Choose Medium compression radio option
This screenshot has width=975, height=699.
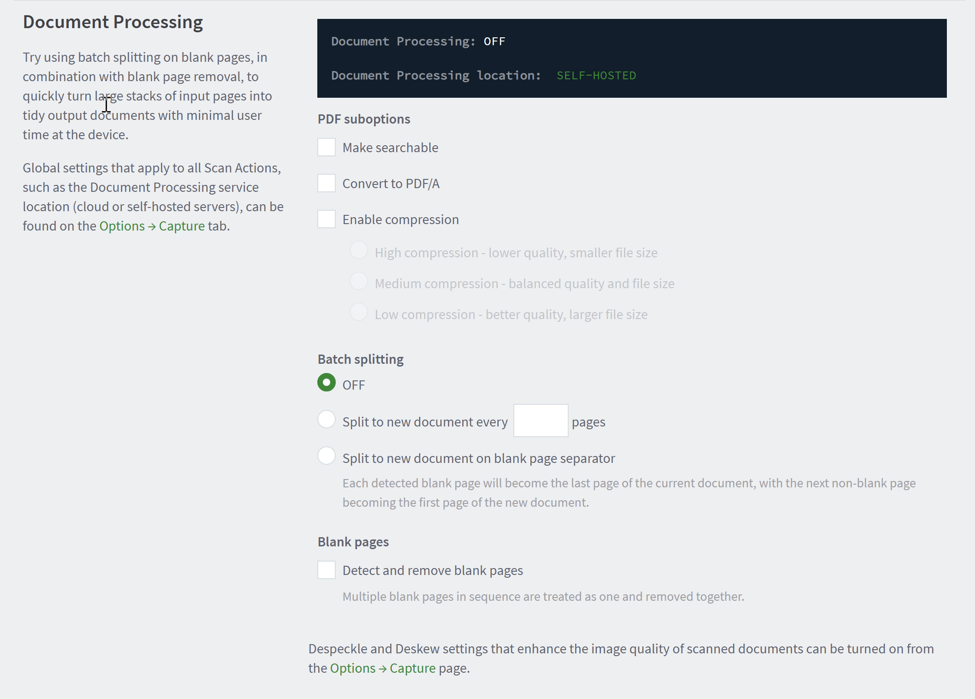point(359,281)
